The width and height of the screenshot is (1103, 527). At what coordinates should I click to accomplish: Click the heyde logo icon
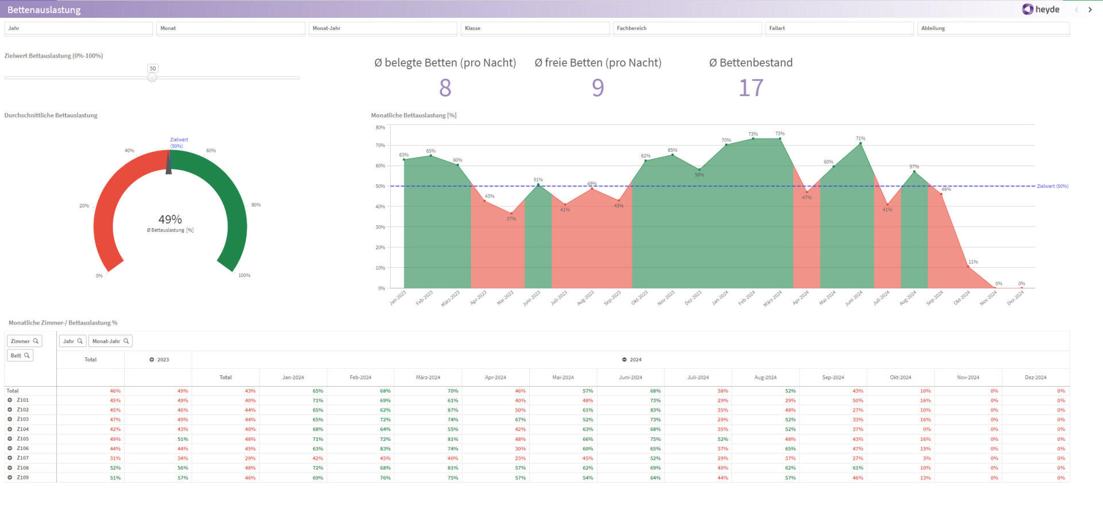1028,9
